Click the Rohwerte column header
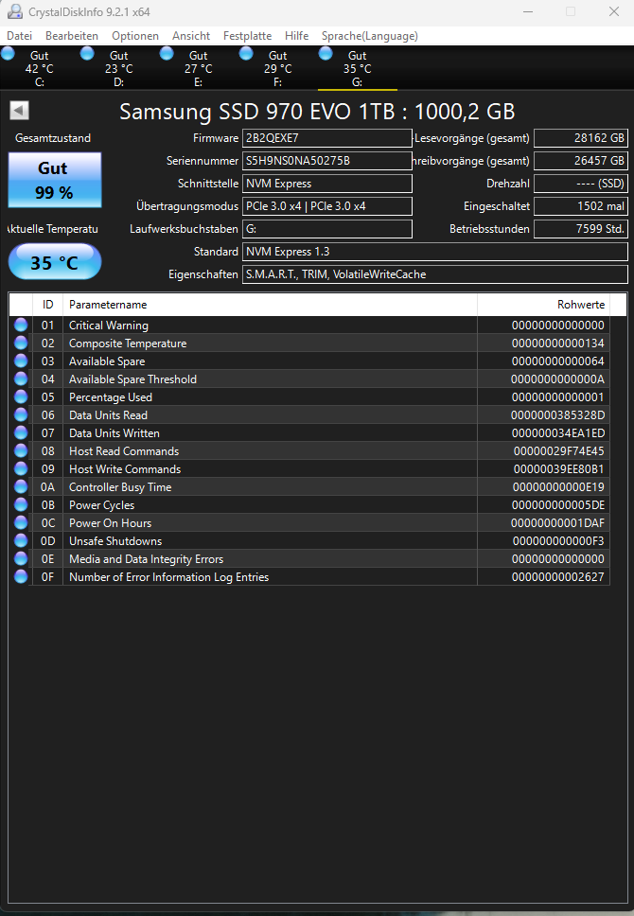Image resolution: width=634 pixels, height=916 pixels. [x=543, y=305]
